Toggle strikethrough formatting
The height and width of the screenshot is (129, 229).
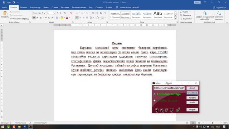[x=46, y=18]
